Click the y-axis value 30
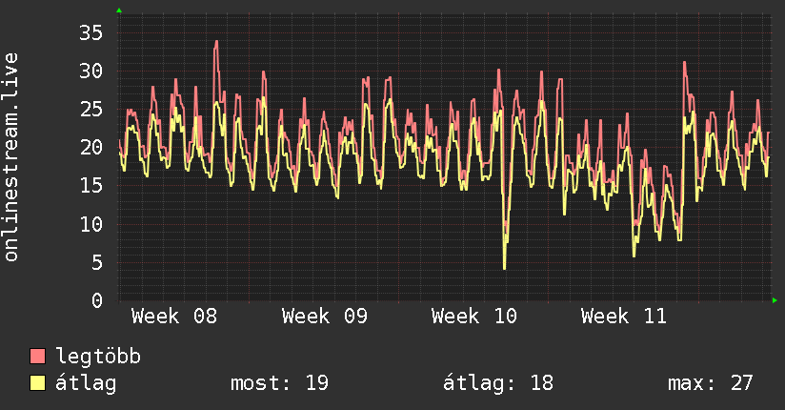Viewport: 785px width, 410px height. click(91, 72)
